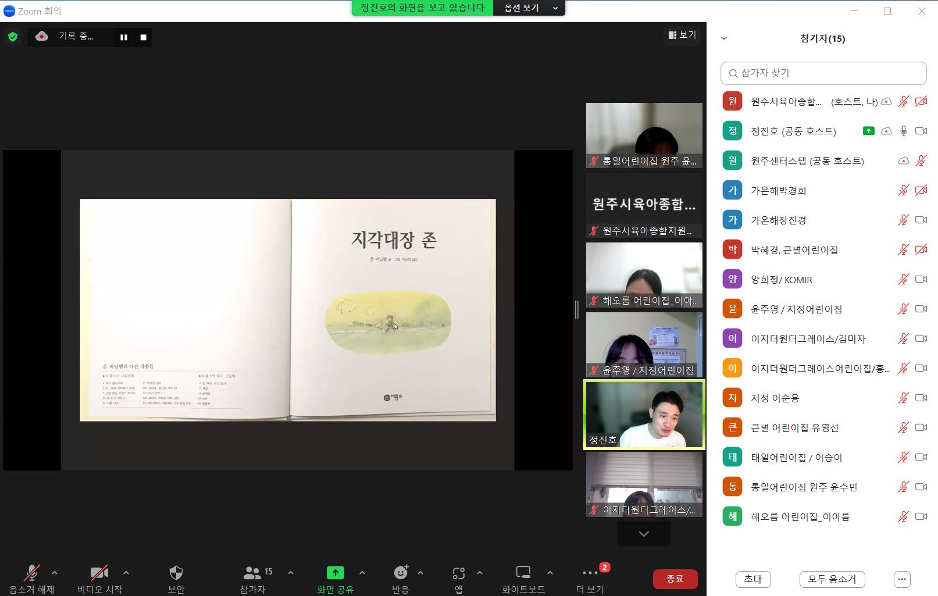Click screen-sharing indicator on 정진호 row
The image size is (938, 596).
tap(868, 131)
